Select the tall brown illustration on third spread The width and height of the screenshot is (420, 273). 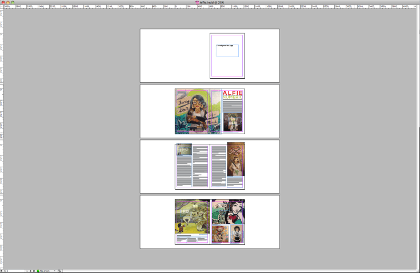point(235,159)
